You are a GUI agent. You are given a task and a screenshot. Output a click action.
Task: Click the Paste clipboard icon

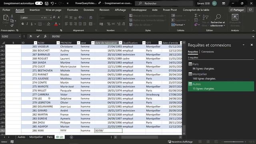6,18
